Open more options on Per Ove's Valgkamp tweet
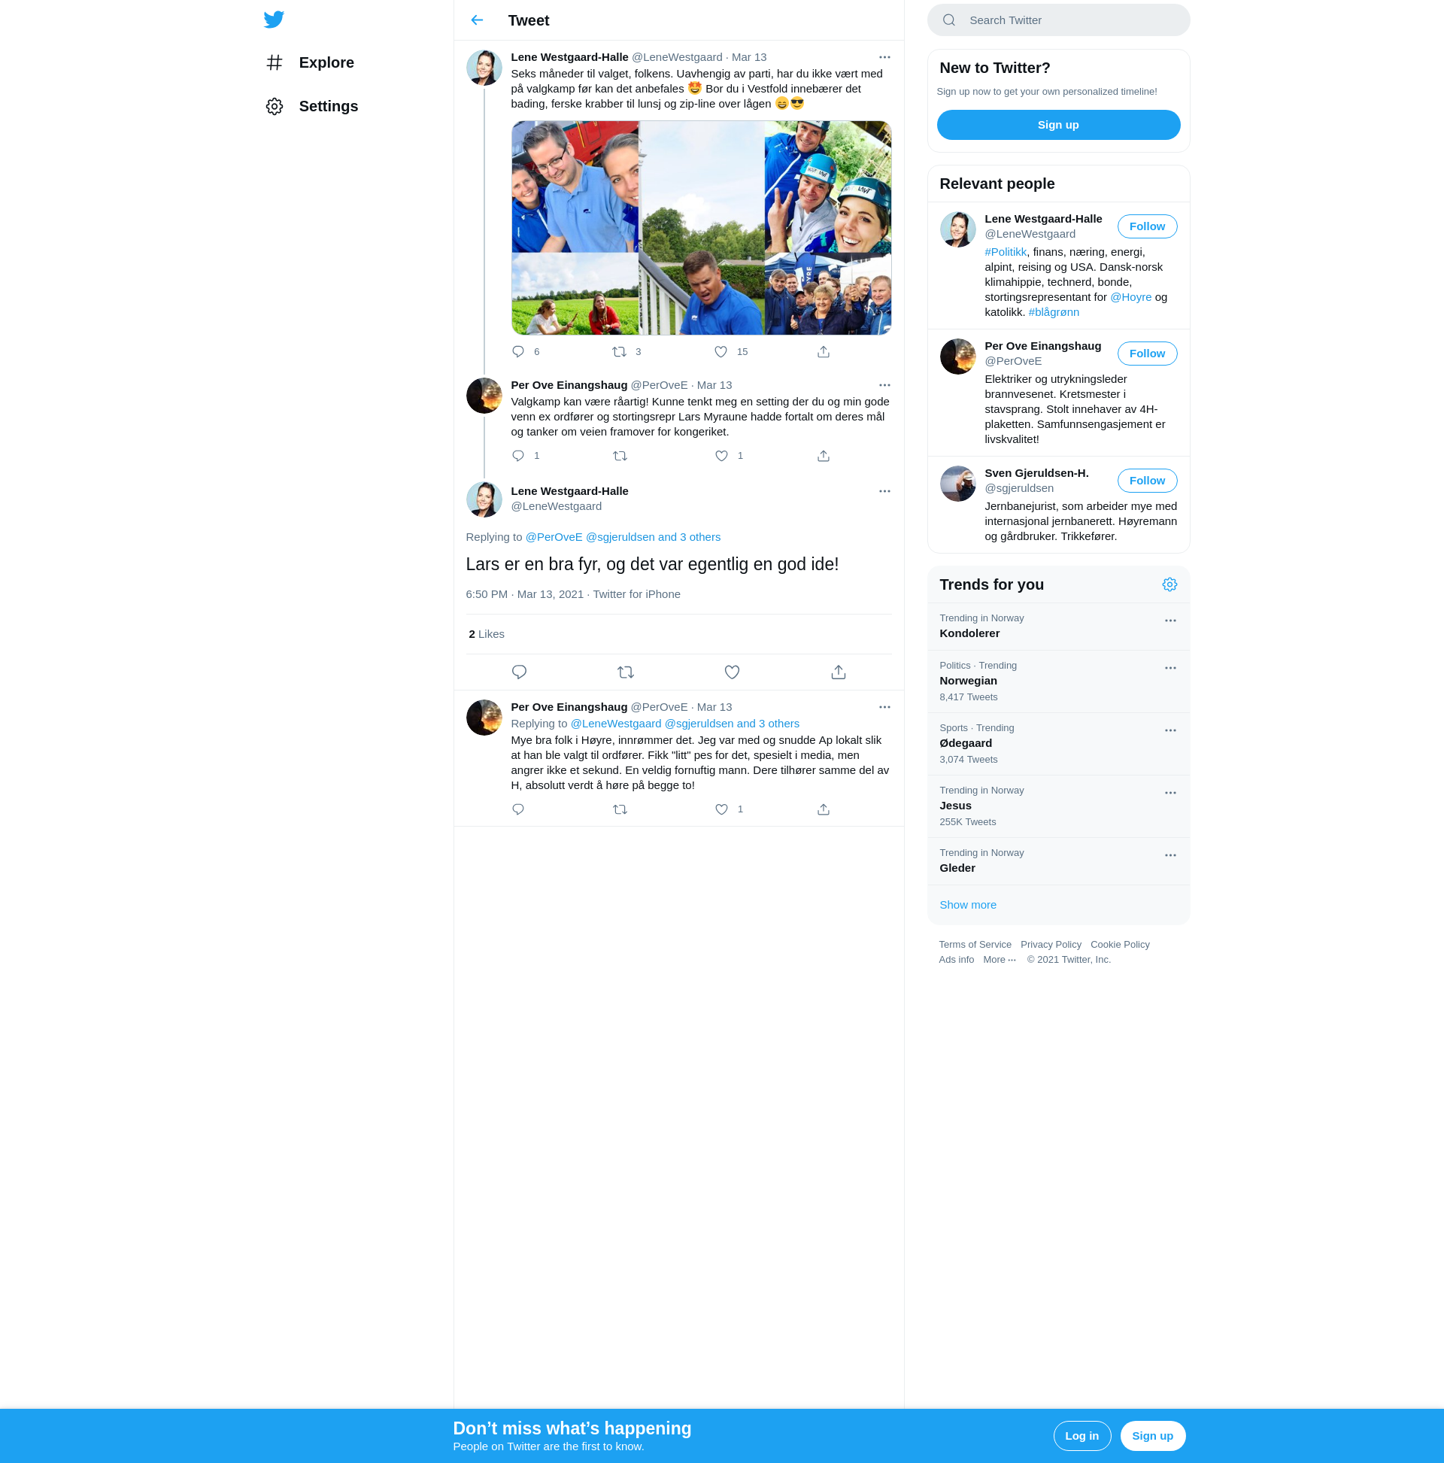 (x=884, y=385)
